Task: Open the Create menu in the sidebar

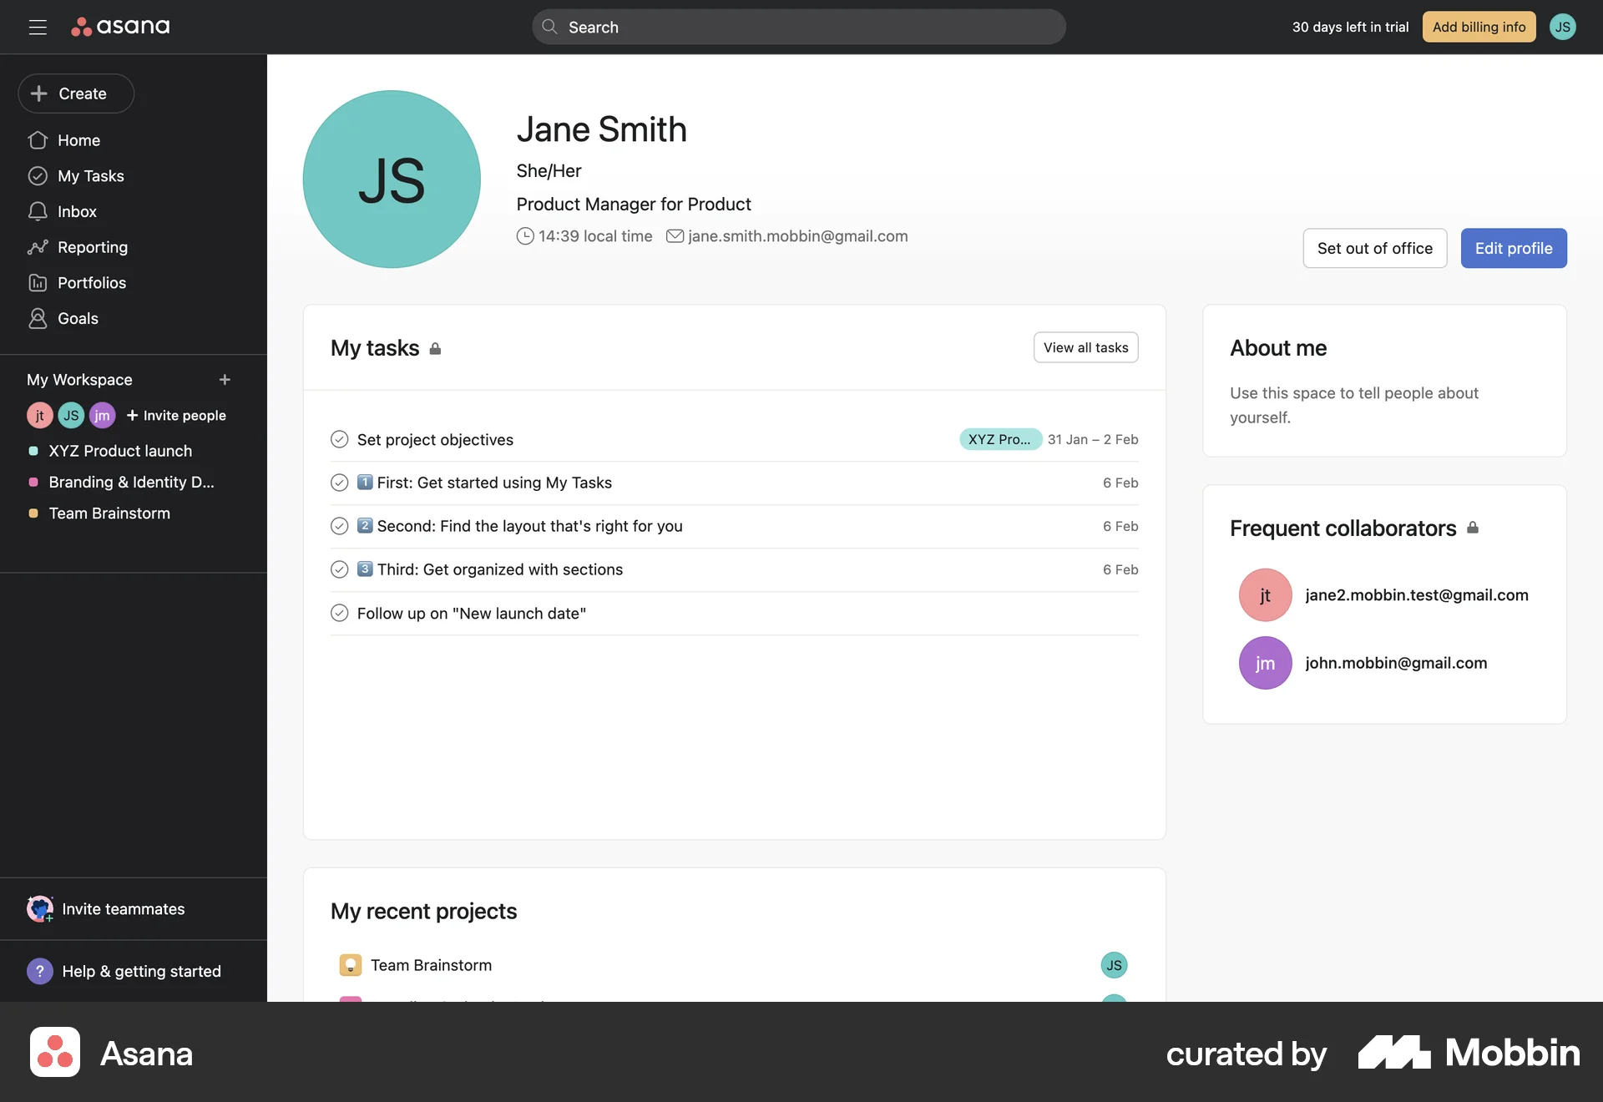Action: tap(75, 94)
